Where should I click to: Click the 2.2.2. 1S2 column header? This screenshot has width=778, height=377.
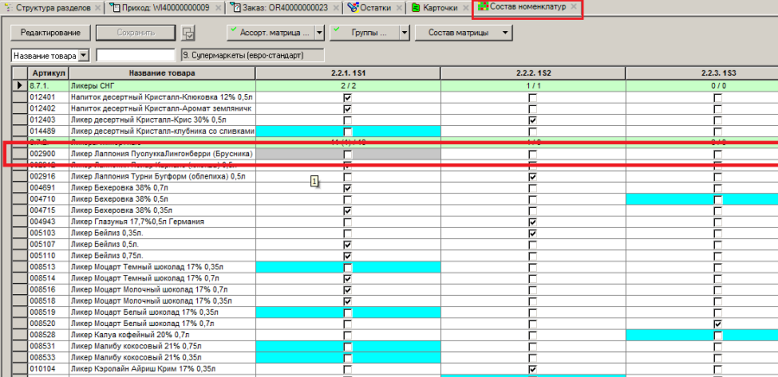(532, 73)
